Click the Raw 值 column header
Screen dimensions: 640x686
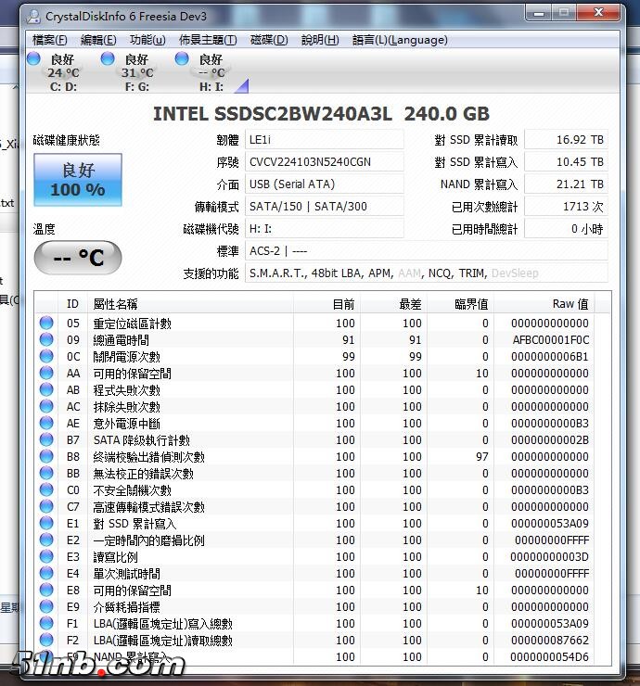(544, 304)
